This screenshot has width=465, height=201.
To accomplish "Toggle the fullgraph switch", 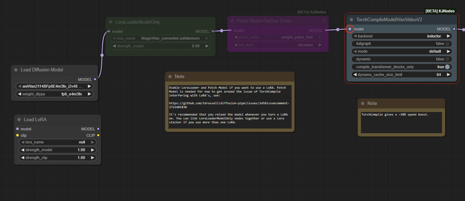I will coord(447,44).
